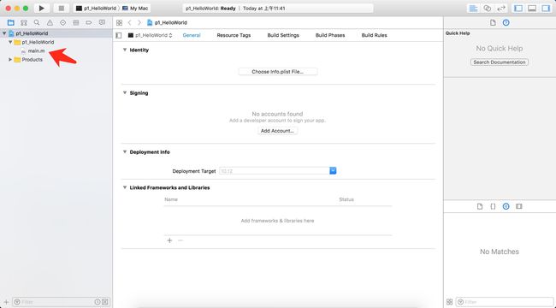This screenshot has width=556, height=308.
Task: Go back in editor history
Action: coord(130,23)
